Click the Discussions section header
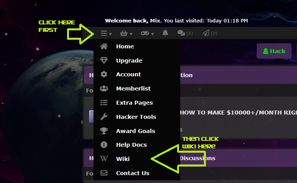 (x=197, y=158)
